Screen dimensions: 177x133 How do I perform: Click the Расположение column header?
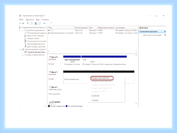pos(81,28)
